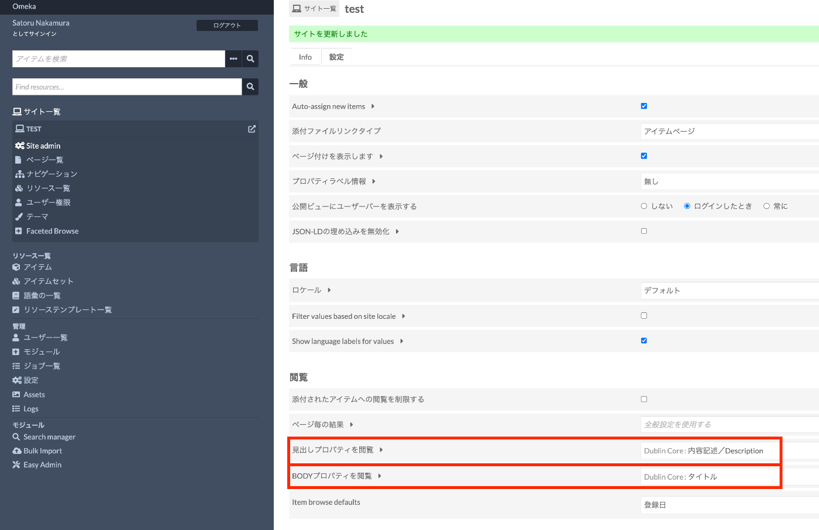Click the Logs list icon
The image size is (819, 530).
point(16,409)
